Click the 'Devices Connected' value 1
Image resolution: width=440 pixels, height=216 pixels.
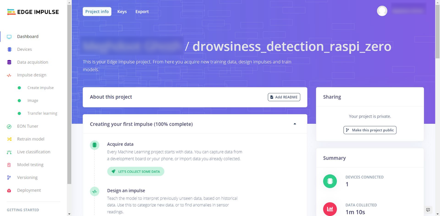tap(347, 184)
